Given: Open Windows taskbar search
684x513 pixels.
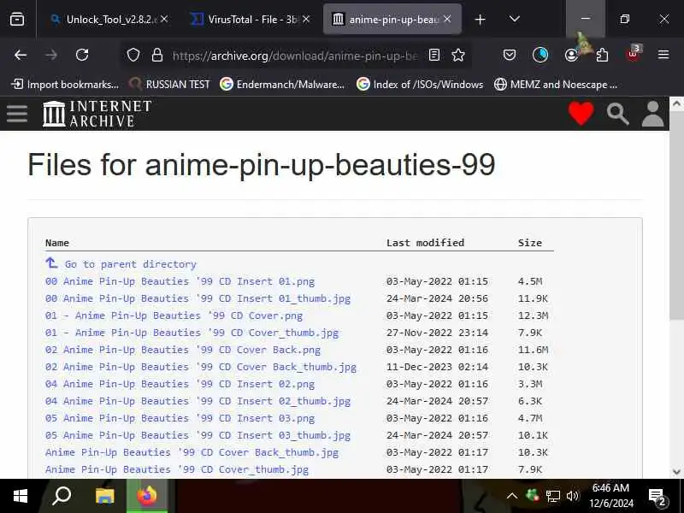Looking at the screenshot, I should pos(62,496).
